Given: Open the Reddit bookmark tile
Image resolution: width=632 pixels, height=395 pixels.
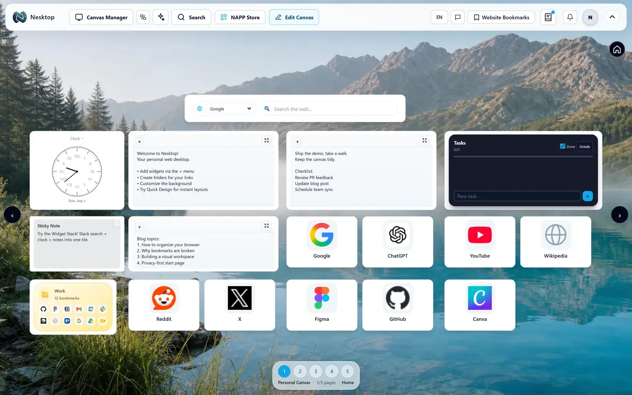Looking at the screenshot, I should pos(164,305).
